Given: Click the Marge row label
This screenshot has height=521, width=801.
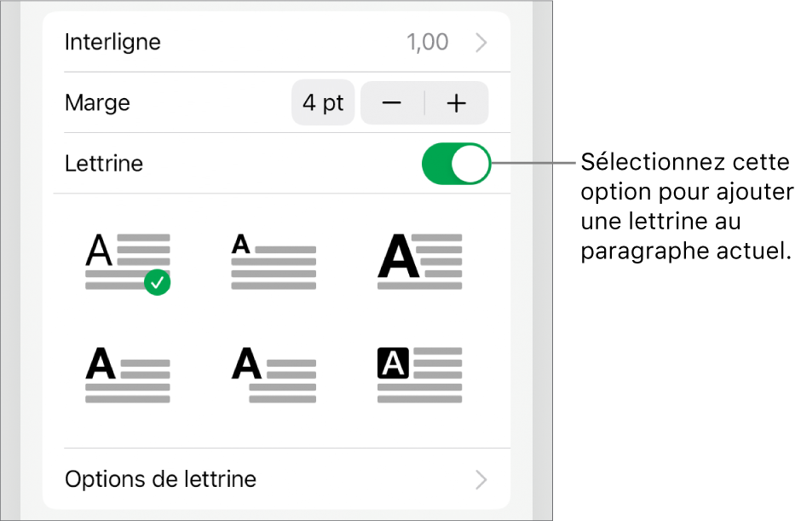Looking at the screenshot, I should pyautogui.click(x=97, y=102).
